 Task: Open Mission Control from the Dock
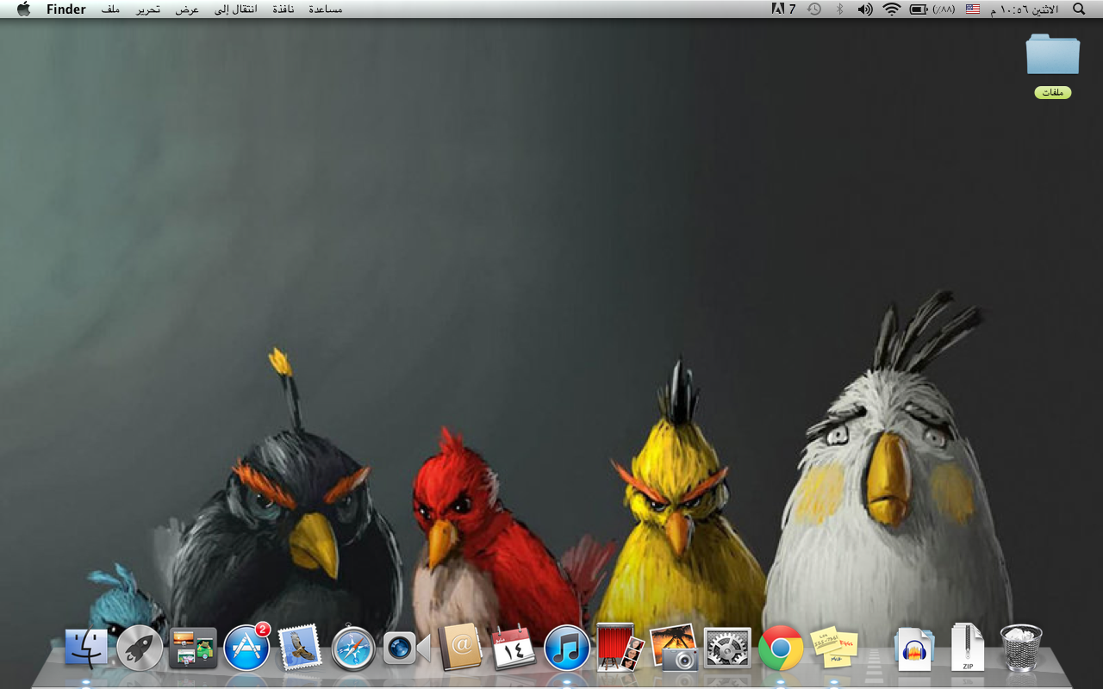(193, 649)
